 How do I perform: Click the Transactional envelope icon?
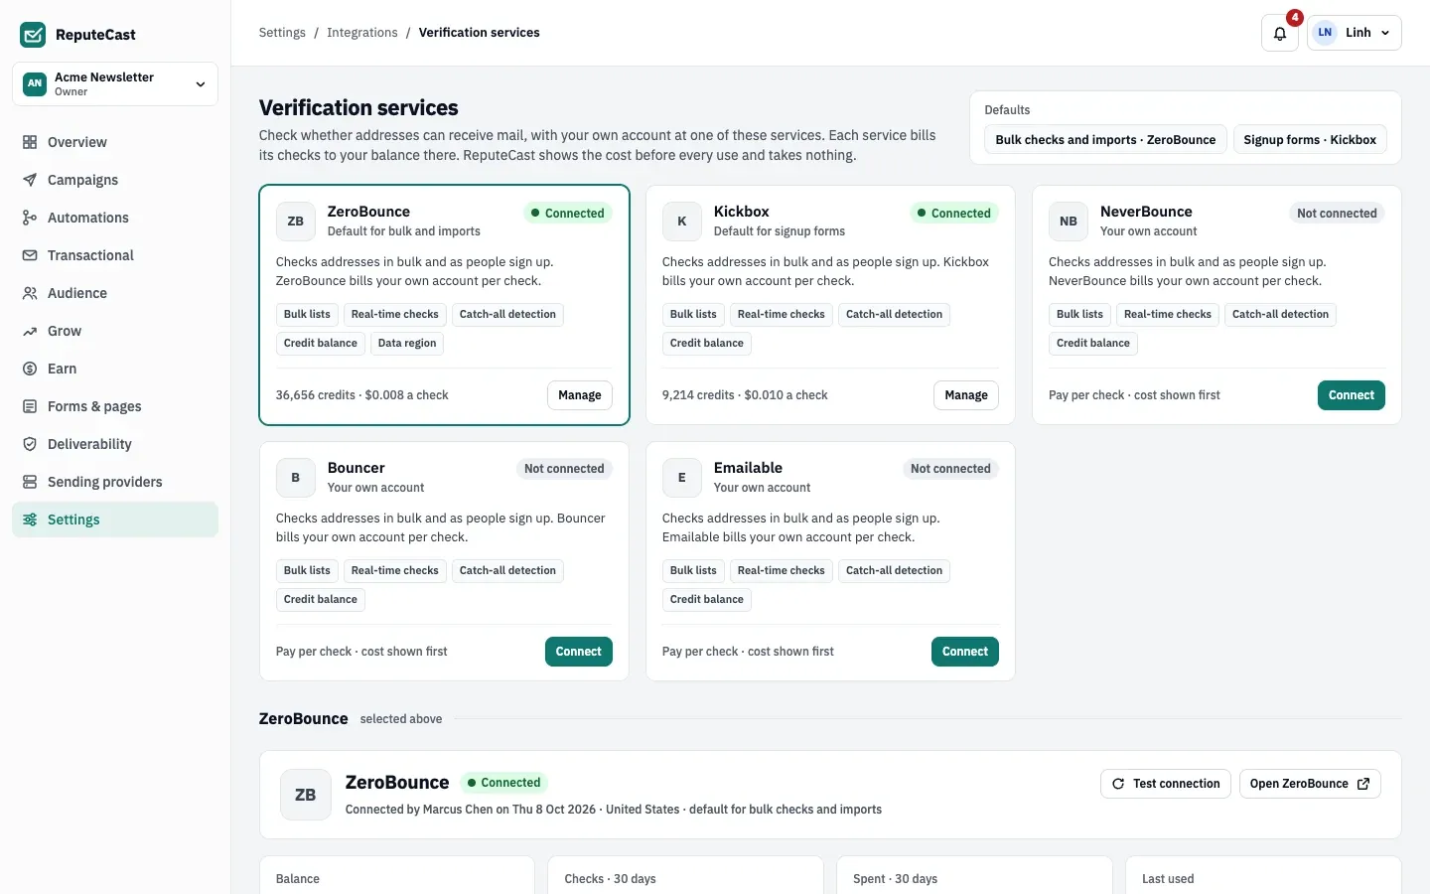[30, 255]
